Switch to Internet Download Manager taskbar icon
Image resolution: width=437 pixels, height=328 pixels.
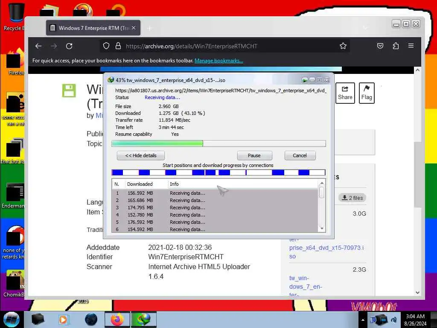tap(144, 319)
